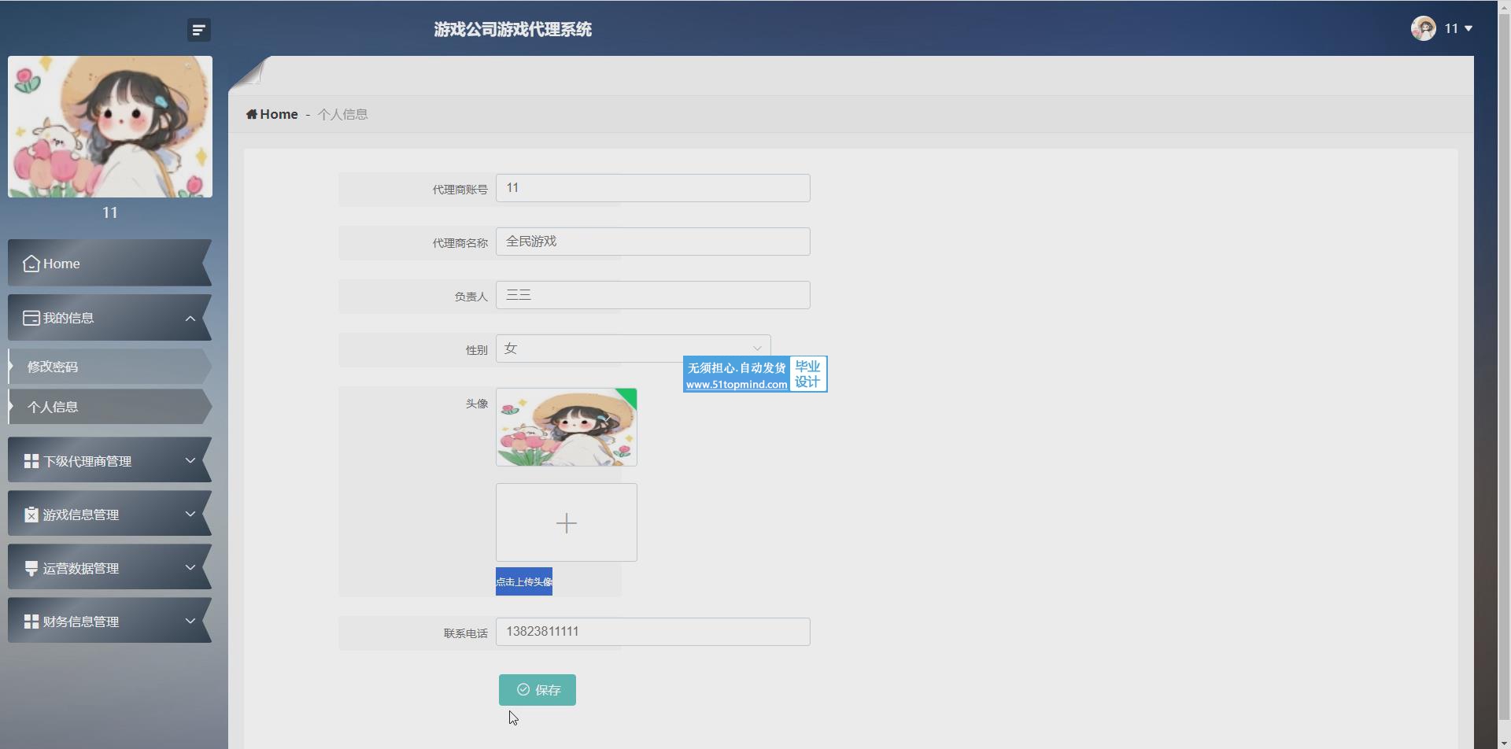Click the user avatar in top bar
Screen dimensions: 1511x749
1423,28
